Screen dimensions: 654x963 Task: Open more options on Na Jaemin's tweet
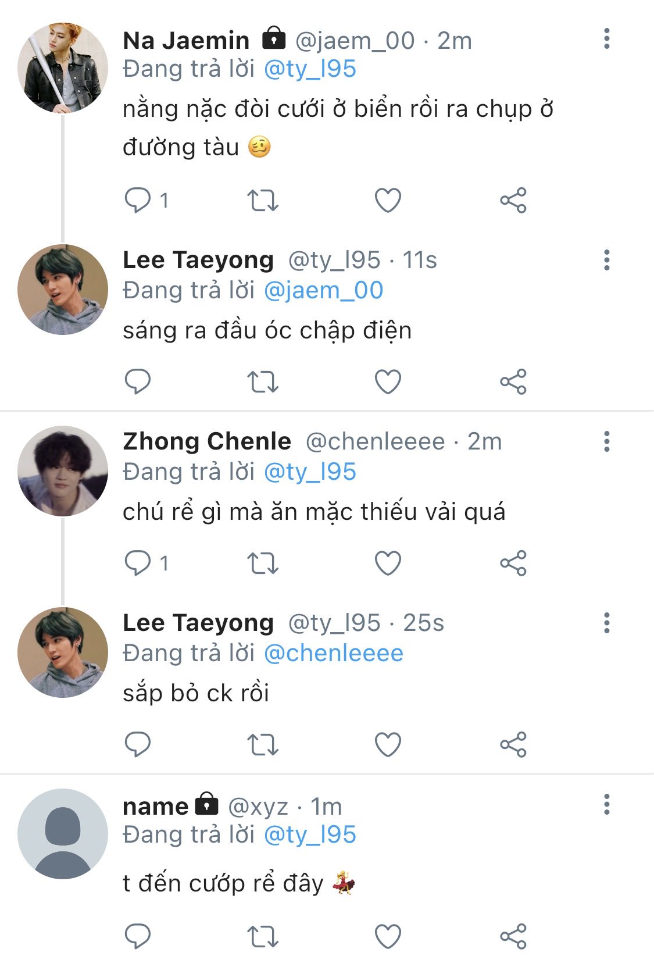coord(607,39)
